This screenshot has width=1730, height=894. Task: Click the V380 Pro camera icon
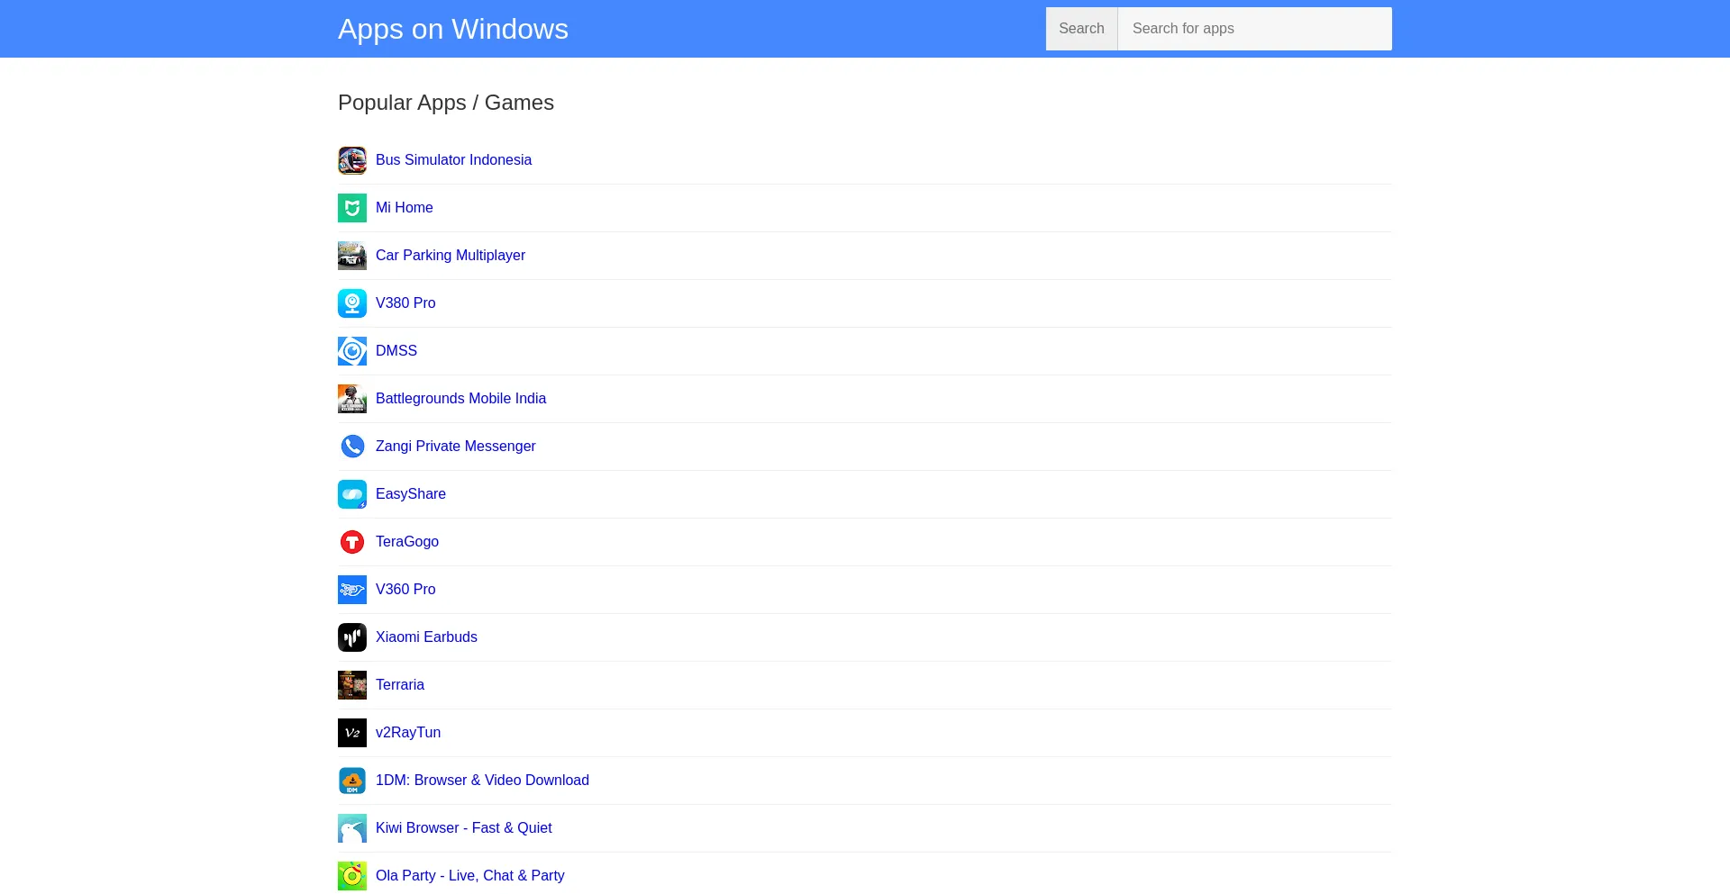(x=352, y=303)
